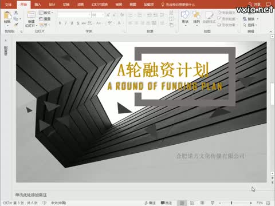Screen dimensions: 275x206
Task: Toggle bold (B) formatting
Action: pyautogui.click(x=60, y=23)
